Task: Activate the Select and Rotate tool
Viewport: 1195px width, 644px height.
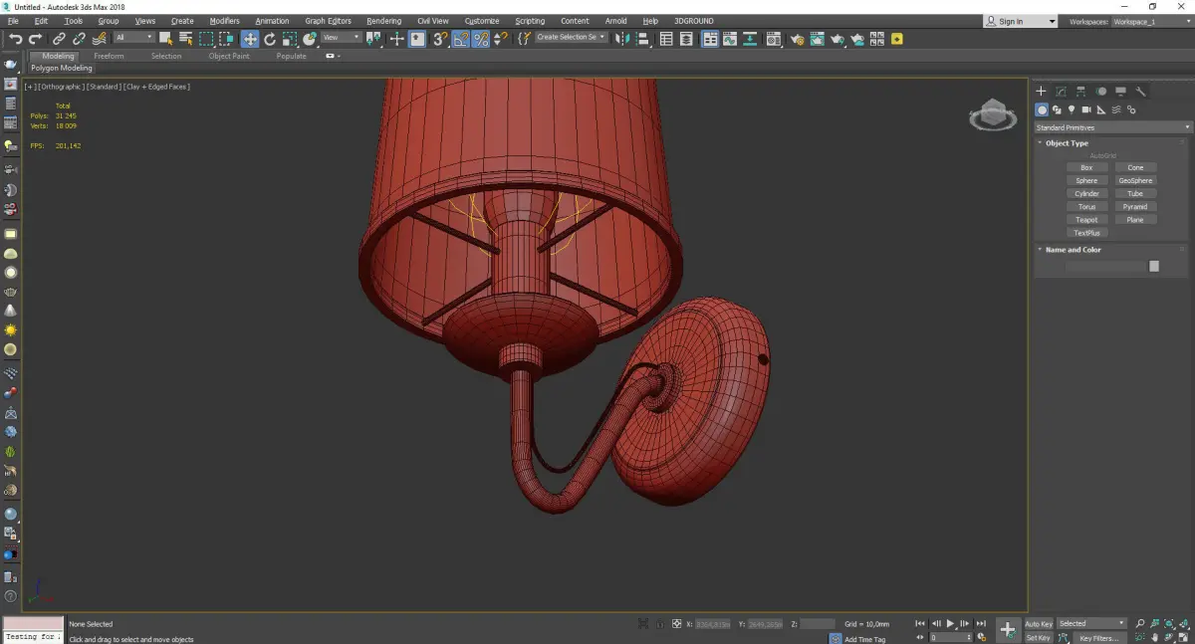Action: pyautogui.click(x=270, y=39)
